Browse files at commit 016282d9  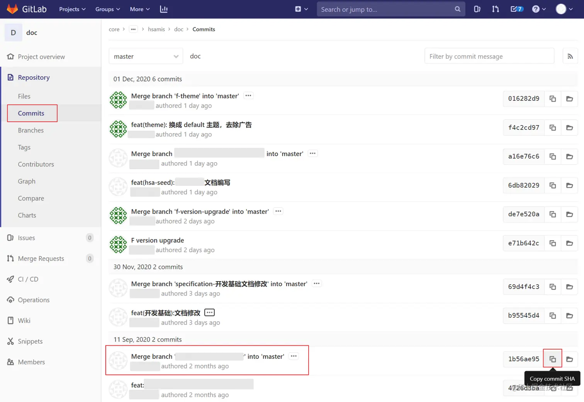(569, 99)
